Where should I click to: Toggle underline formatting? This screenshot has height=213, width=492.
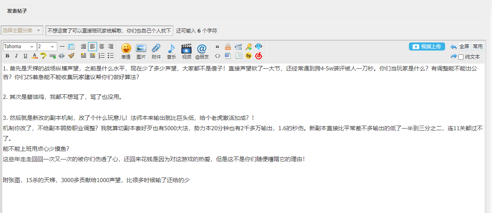click(x=26, y=56)
